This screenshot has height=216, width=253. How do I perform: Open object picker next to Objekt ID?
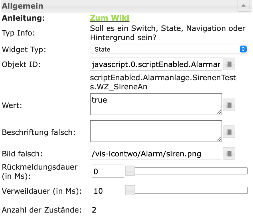click(x=229, y=64)
